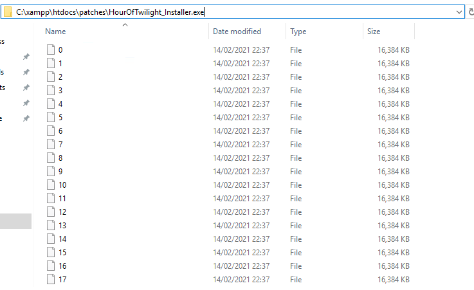The height and width of the screenshot is (290, 474).
Task: Click the size value of file 17
Action: pyautogui.click(x=394, y=280)
